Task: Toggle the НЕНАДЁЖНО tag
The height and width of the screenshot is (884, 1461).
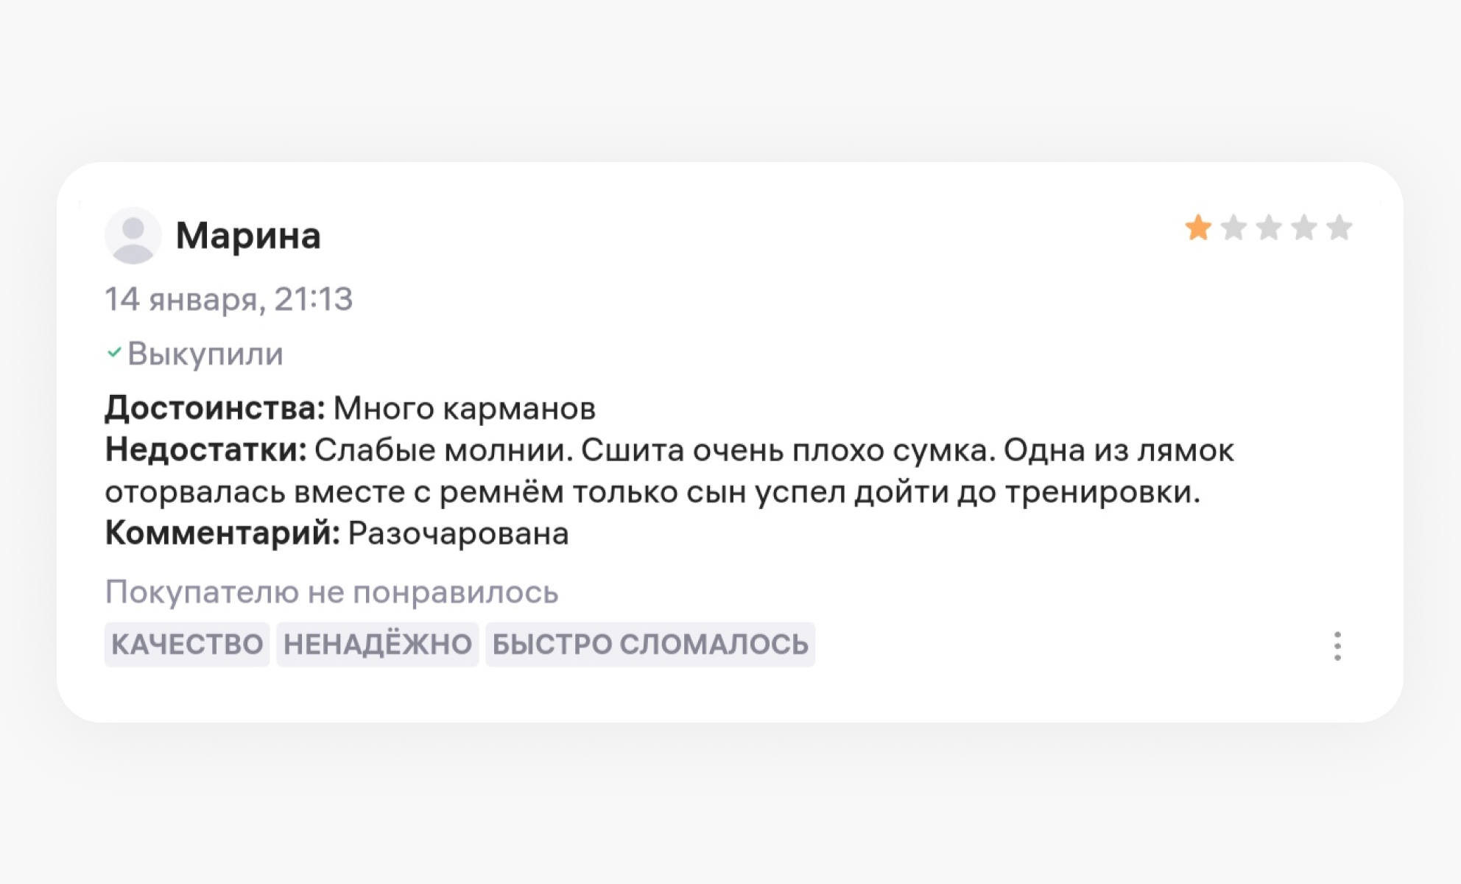Action: pyautogui.click(x=378, y=644)
